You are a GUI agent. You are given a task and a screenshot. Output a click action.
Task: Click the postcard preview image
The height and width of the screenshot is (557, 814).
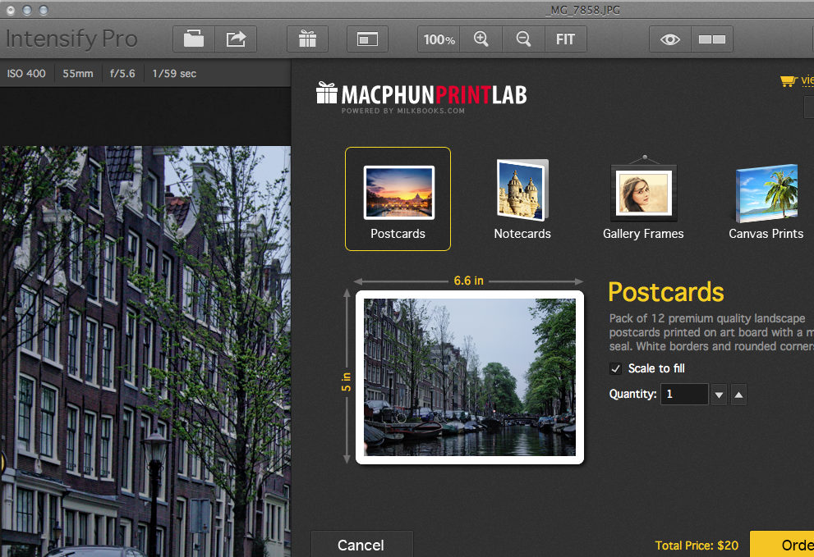coord(470,377)
